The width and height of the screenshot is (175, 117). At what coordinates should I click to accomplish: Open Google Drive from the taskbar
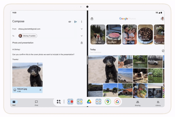tap(89, 102)
